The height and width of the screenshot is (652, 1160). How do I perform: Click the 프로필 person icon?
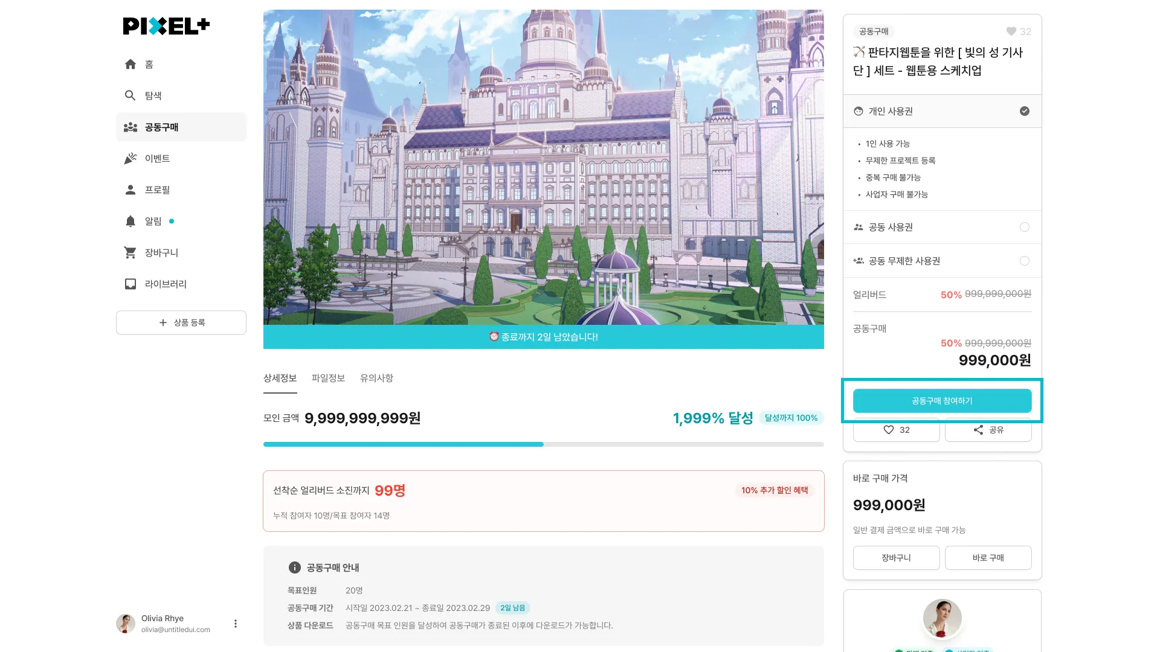[130, 190]
